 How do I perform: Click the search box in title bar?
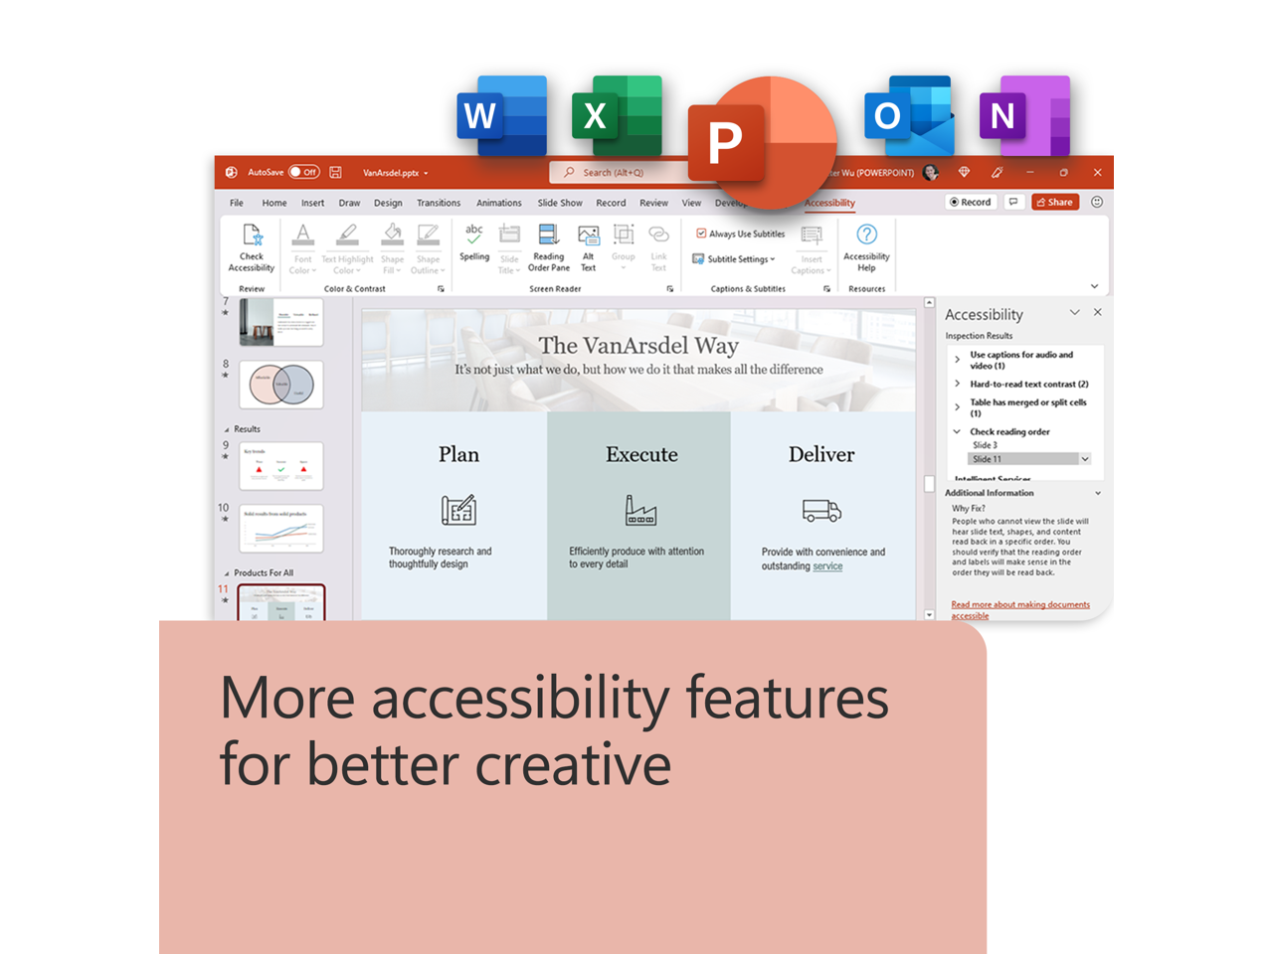click(617, 173)
